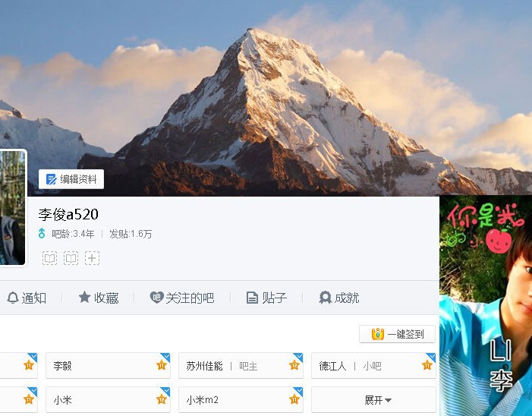Click the medal icon beside 成就
The height and width of the screenshot is (416, 532).
[325, 298]
